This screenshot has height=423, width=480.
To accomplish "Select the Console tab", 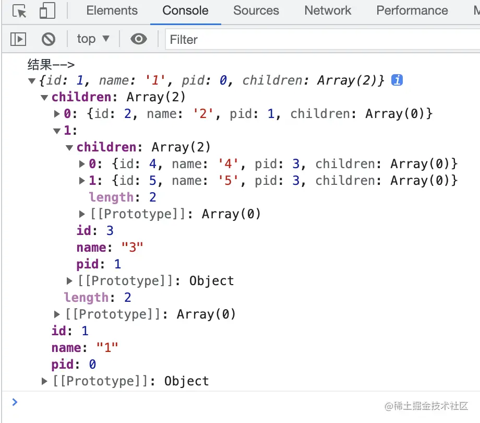I will click(x=185, y=10).
